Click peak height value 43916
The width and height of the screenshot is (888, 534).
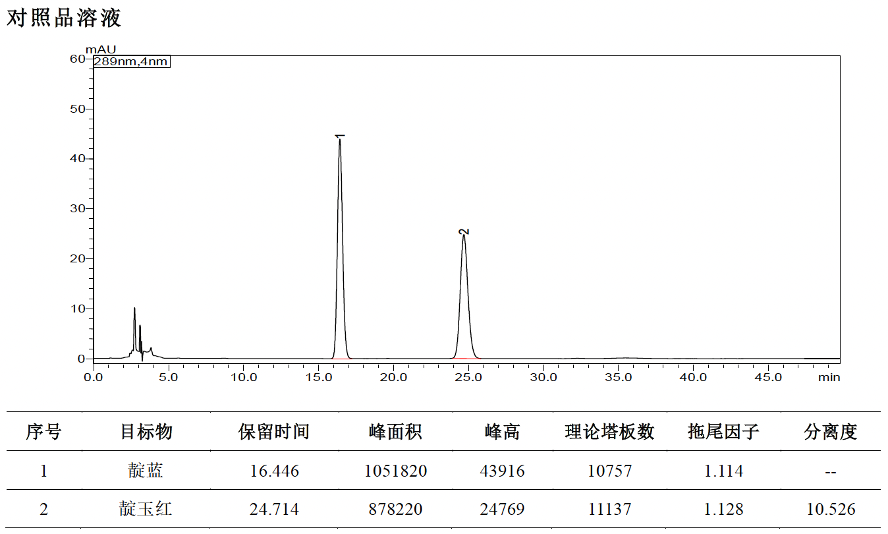(503, 471)
